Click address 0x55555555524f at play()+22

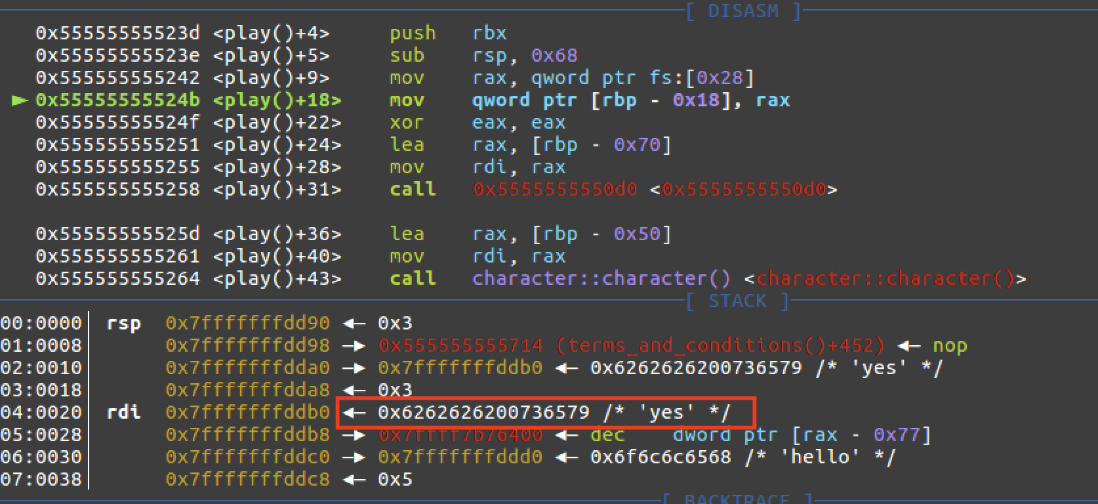click(x=117, y=122)
